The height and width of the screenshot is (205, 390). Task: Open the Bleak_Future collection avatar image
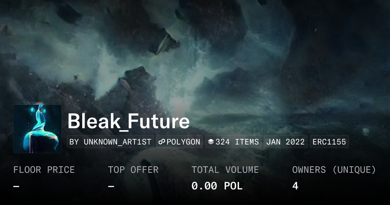click(x=37, y=129)
